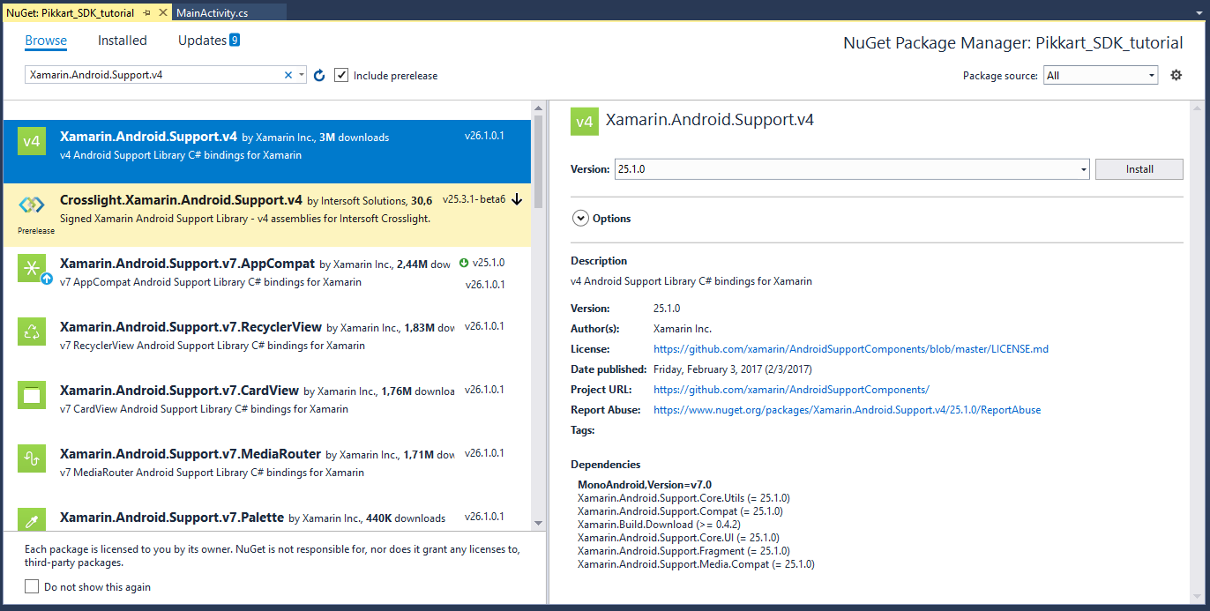Click the RecyclerView package icon
This screenshot has width=1210, height=611.
tap(32, 332)
